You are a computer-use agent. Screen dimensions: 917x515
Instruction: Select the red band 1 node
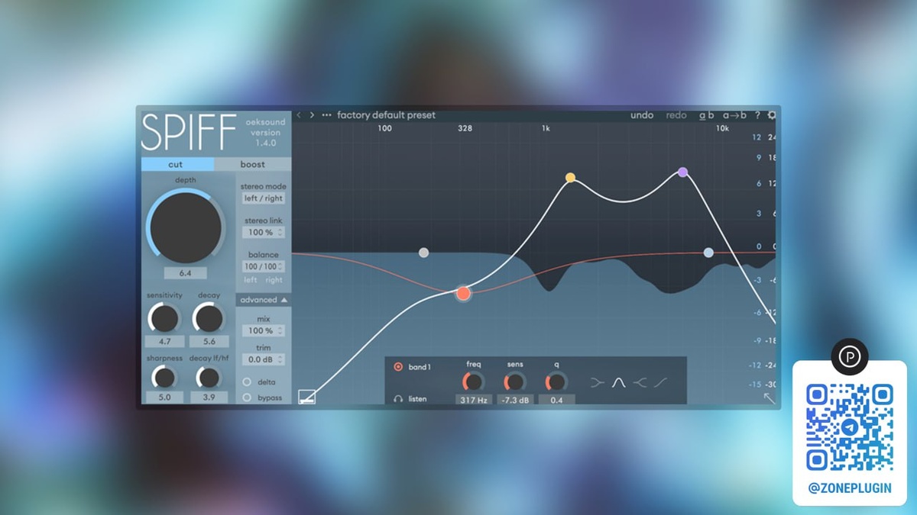click(463, 293)
